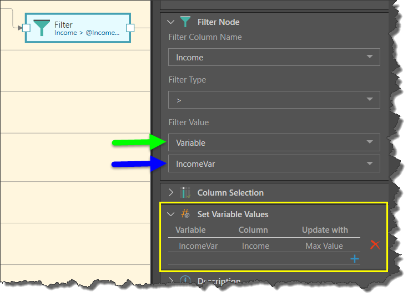Click the funnel icon in the Filter Node header
413x302 pixels.
click(185, 22)
